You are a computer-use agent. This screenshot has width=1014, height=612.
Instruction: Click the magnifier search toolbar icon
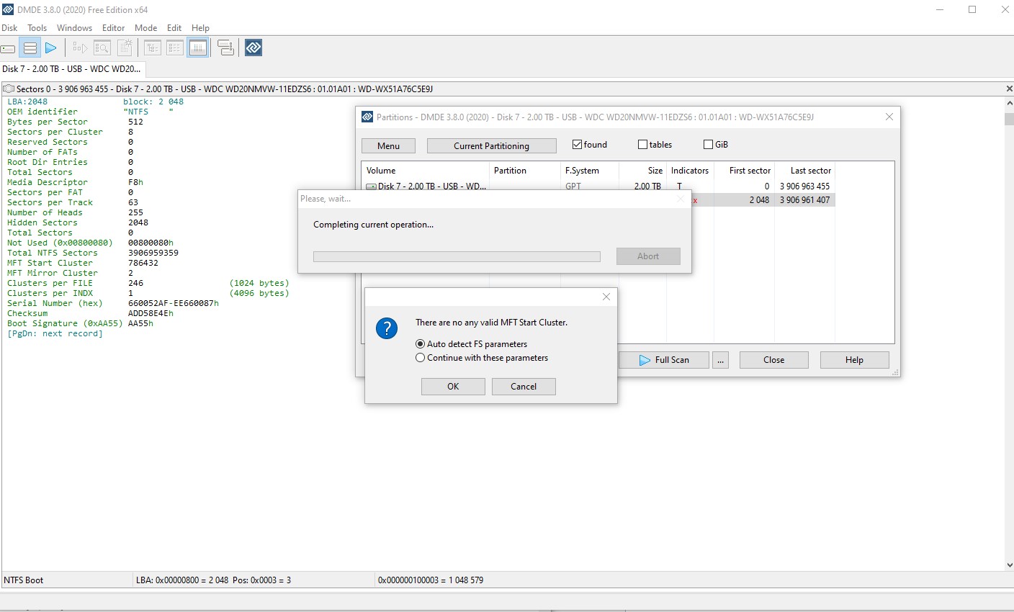pos(102,48)
